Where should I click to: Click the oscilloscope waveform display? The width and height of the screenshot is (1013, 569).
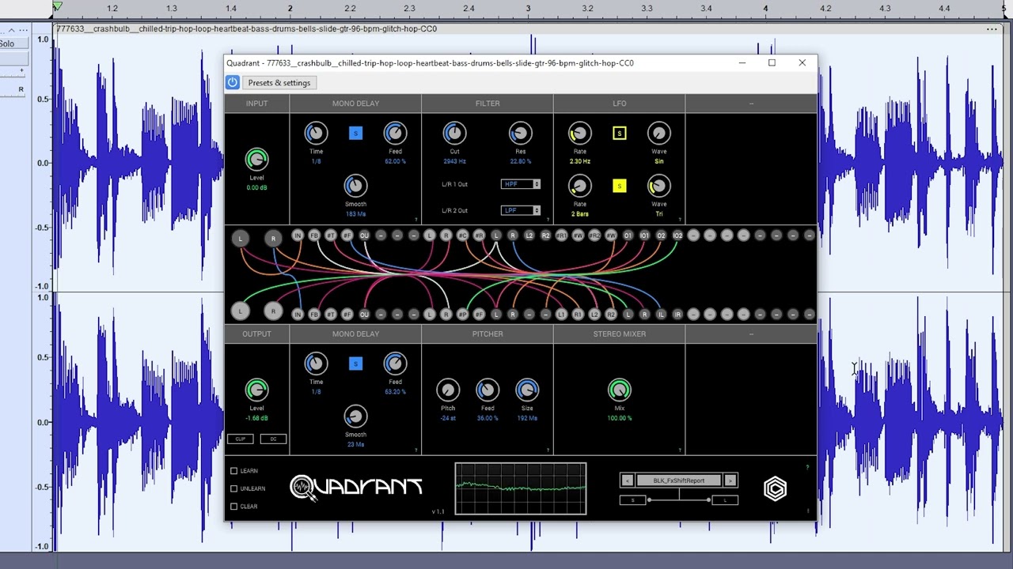click(x=521, y=488)
